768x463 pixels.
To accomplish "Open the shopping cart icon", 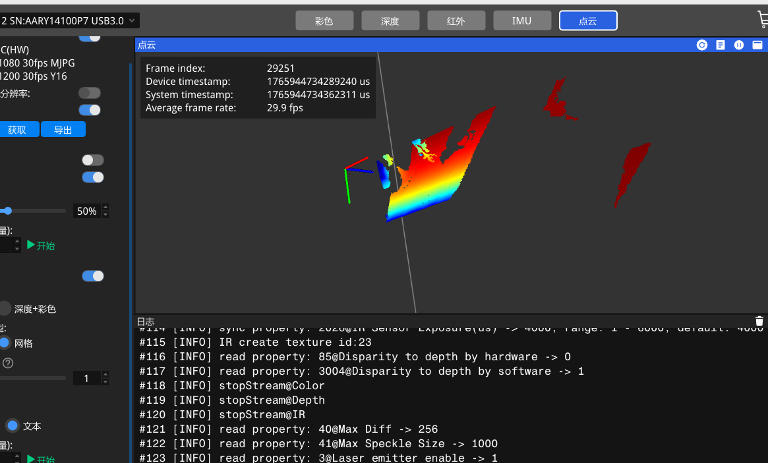I will click(x=763, y=20).
